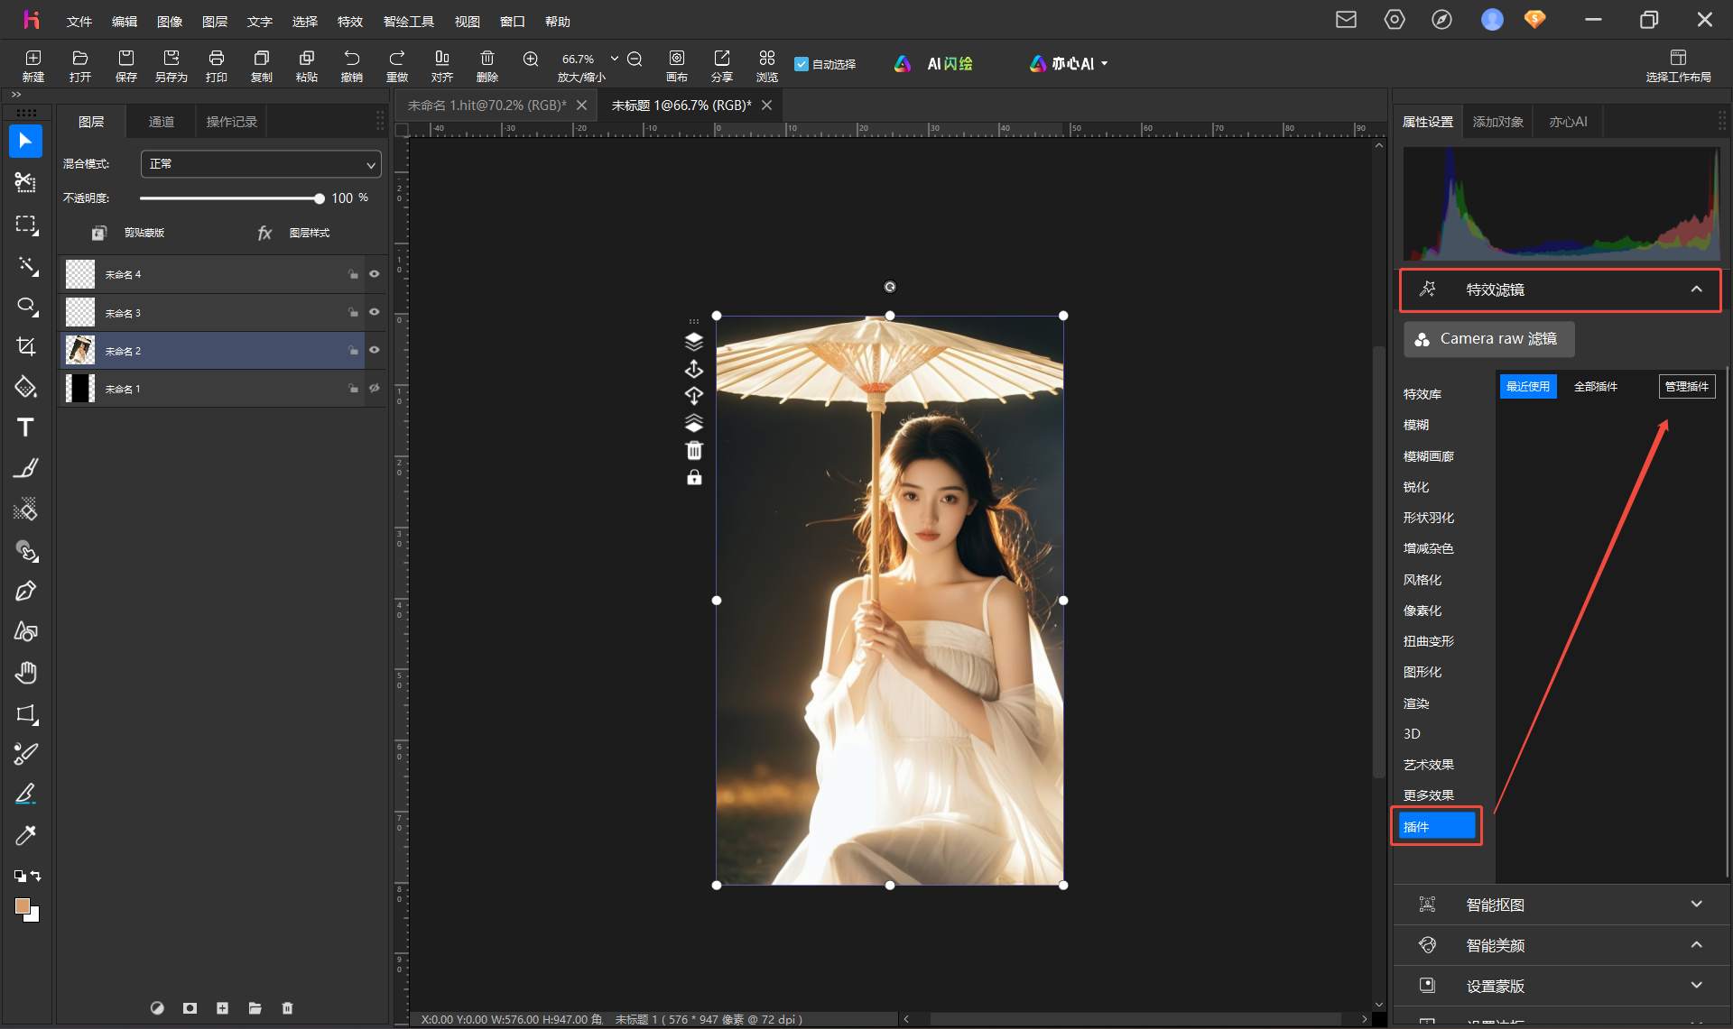The width and height of the screenshot is (1733, 1029).
Task: Create new layer group with folder icon
Action: (x=255, y=1008)
